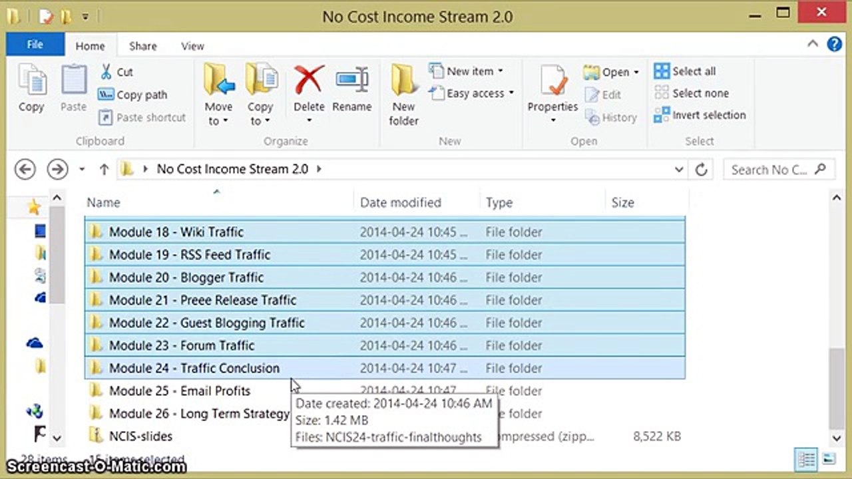
Task: Click Select all in the ribbon
Action: [685, 71]
